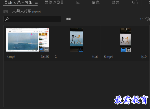Screen dimensions: 150x109
Task: Click audio badge icon on 4.mp4 thumbnail
Action: 47,50
